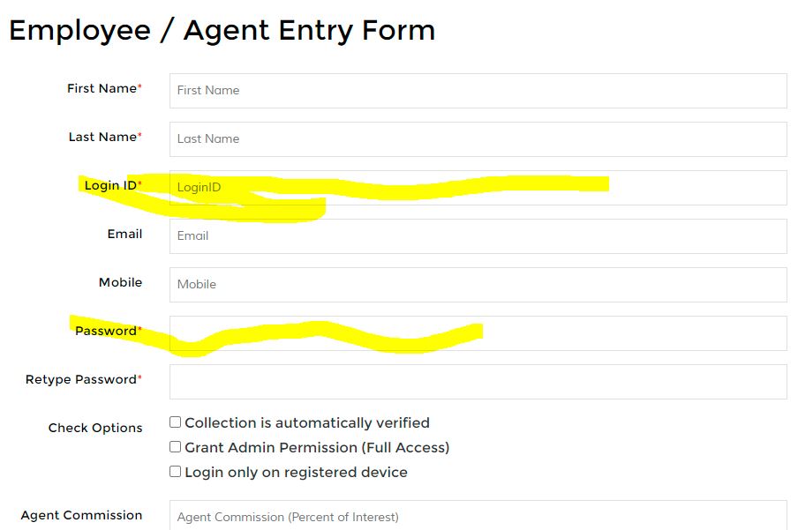Click into the First Name text field
This screenshot has height=530, width=798.
pos(478,91)
